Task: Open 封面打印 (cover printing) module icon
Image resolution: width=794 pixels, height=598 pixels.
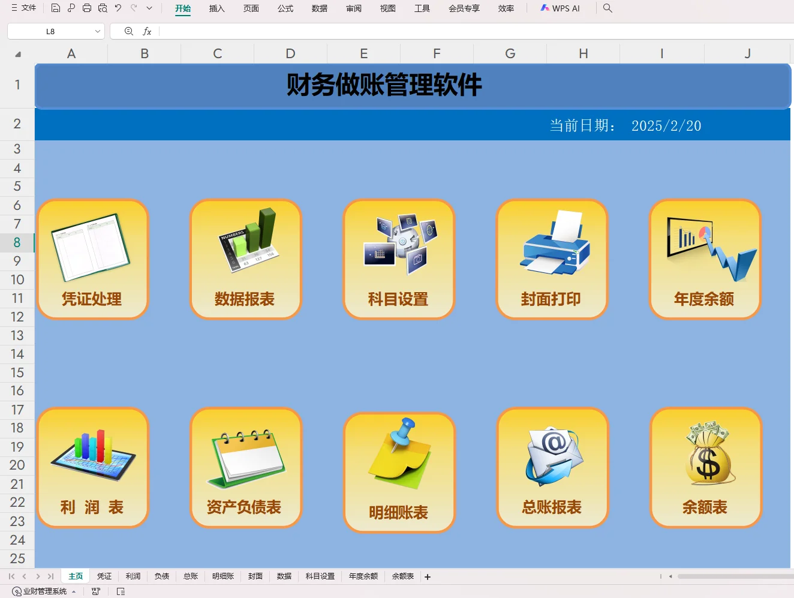Action: point(551,258)
